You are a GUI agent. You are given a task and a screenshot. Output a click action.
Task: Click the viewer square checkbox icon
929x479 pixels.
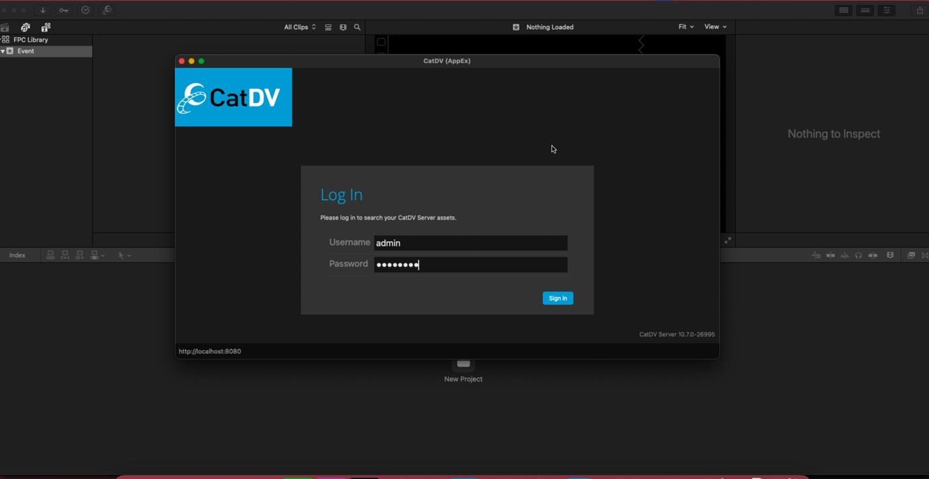coord(381,42)
